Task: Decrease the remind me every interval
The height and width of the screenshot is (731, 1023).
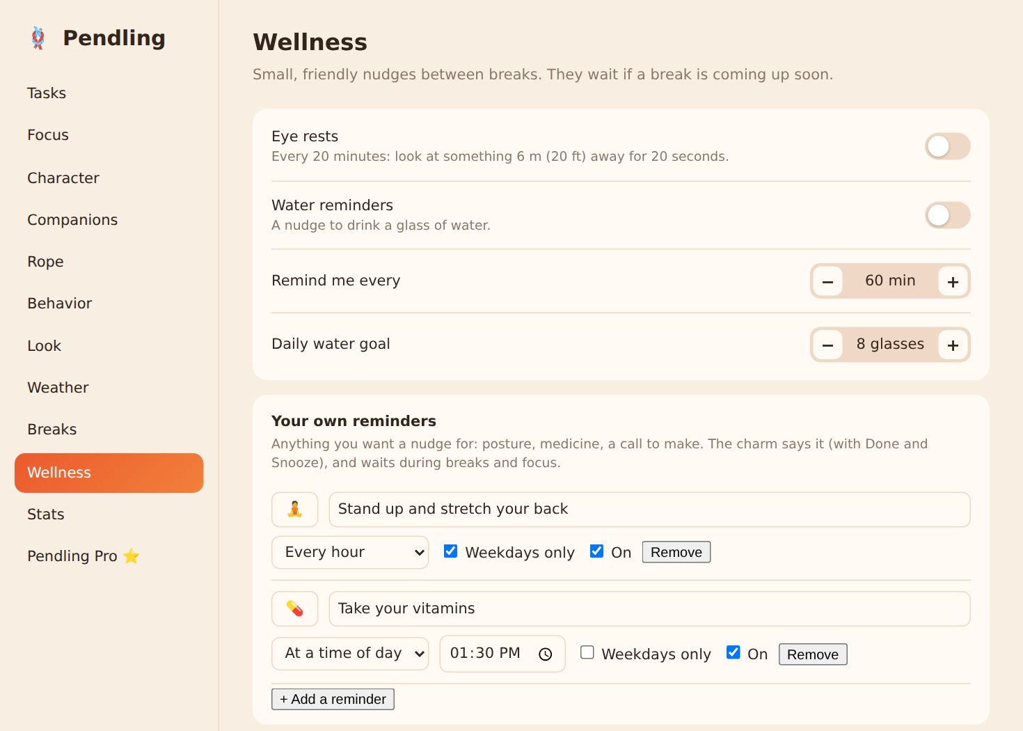Action: click(828, 281)
